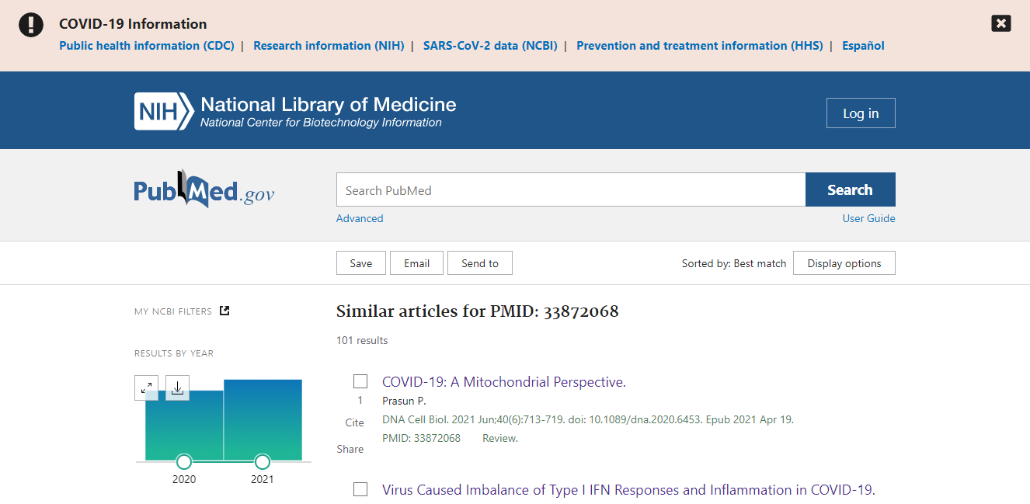Image resolution: width=1030 pixels, height=504 pixels.
Task: Tick the checkbox for Virus Caused Imbalance article
Action: 360,489
